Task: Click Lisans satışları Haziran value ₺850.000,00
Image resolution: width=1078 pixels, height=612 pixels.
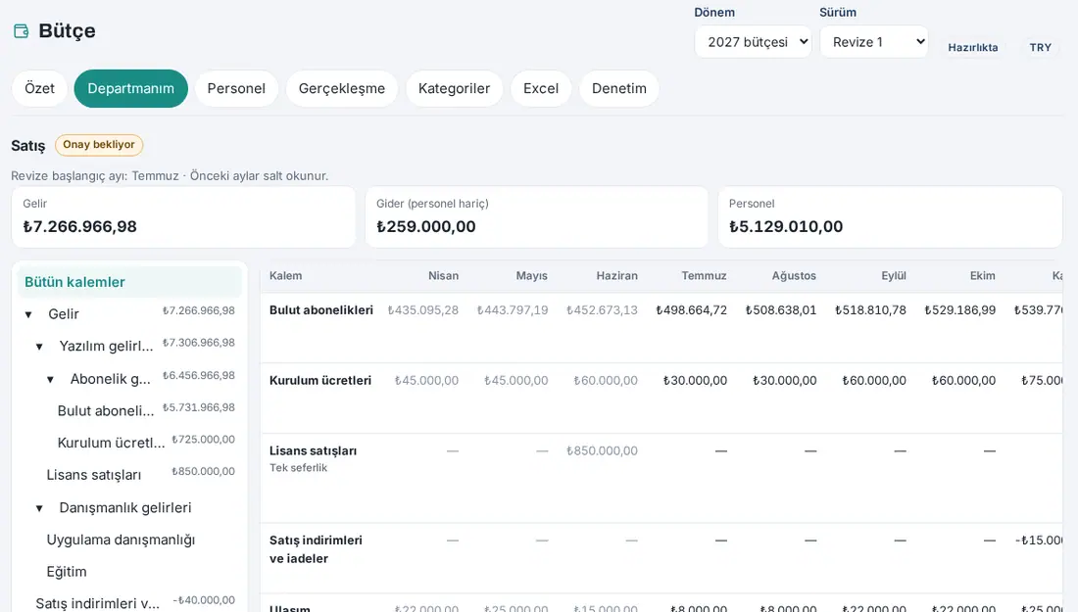Action: (602, 451)
